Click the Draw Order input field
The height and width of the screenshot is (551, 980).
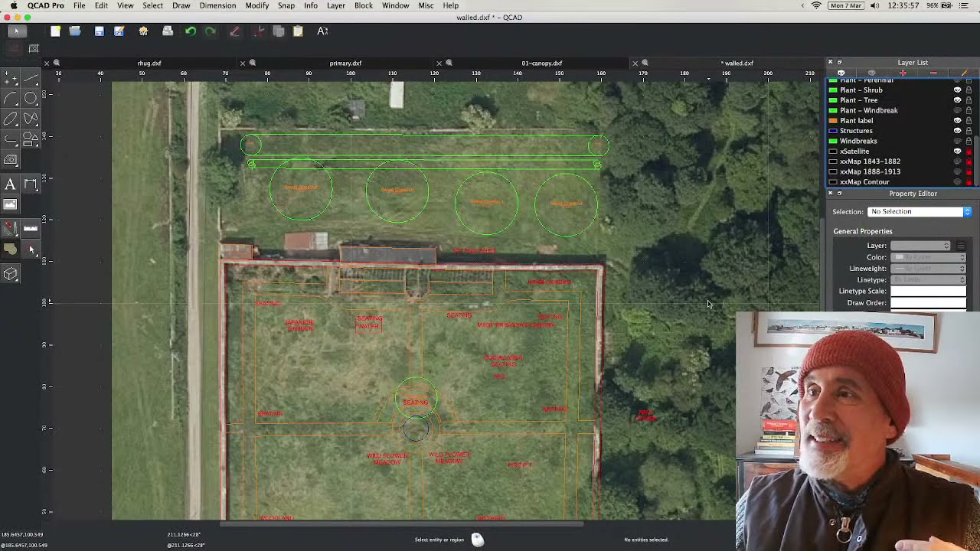[x=928, y=303]
